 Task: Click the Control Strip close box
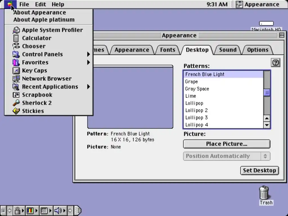click(x=3, y=210)
